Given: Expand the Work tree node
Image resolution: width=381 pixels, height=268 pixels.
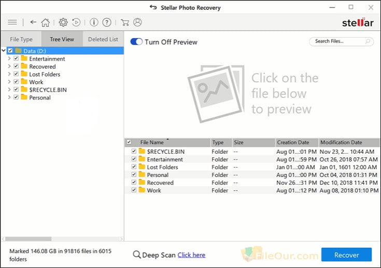Looking at the screenshot, I should (x=9, y=82).
